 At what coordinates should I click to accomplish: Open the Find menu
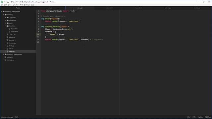coord(21,5)
